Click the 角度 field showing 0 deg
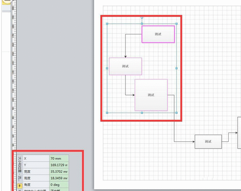The height and width of the screenshot is (191, 241). tap(59, 184)
